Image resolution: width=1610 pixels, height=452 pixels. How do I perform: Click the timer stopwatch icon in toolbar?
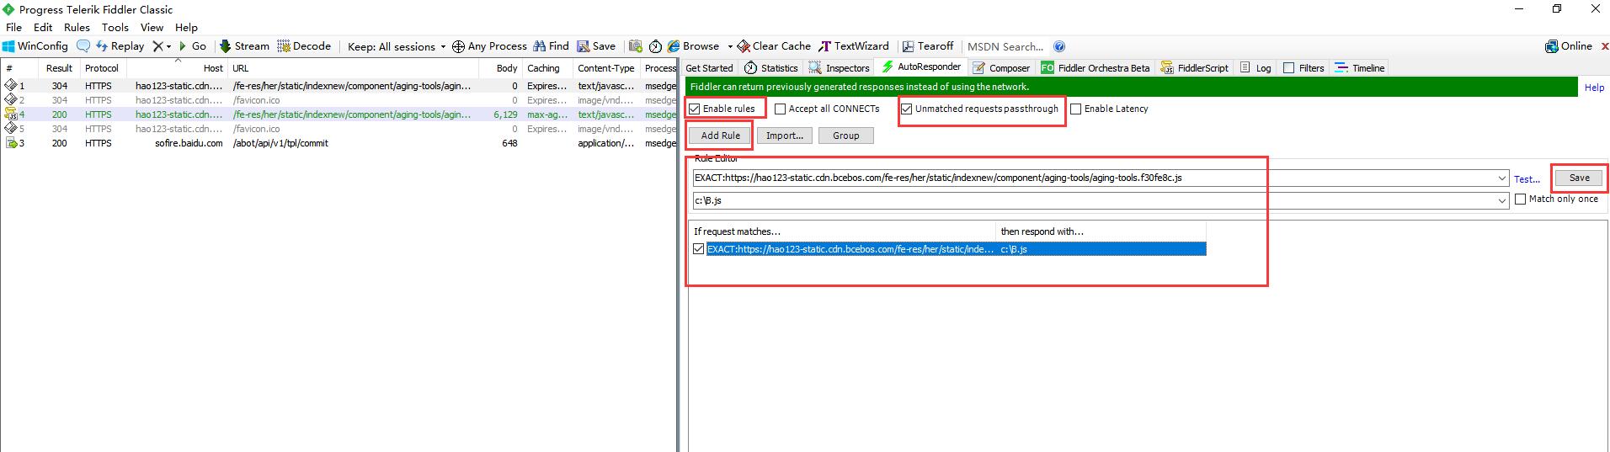pyautogui.click(x=655, y=46)
